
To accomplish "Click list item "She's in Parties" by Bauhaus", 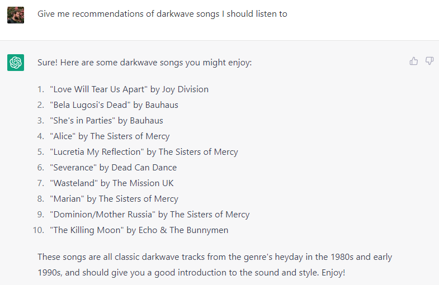I will click(106, 121).
